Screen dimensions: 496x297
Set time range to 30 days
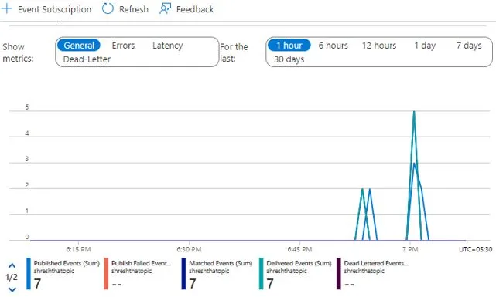tap(289, 59)
